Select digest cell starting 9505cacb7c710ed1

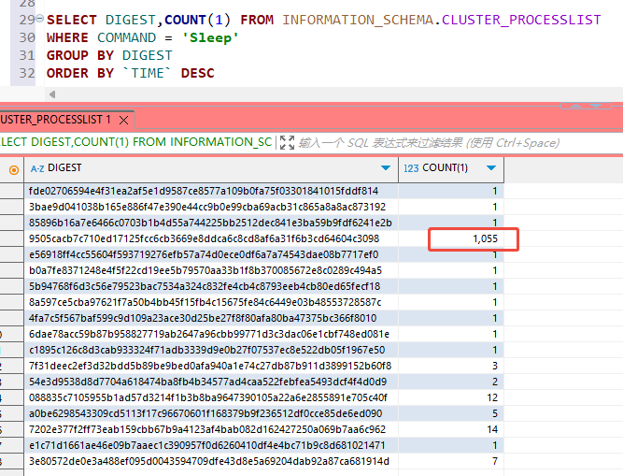tap(211, 238)
